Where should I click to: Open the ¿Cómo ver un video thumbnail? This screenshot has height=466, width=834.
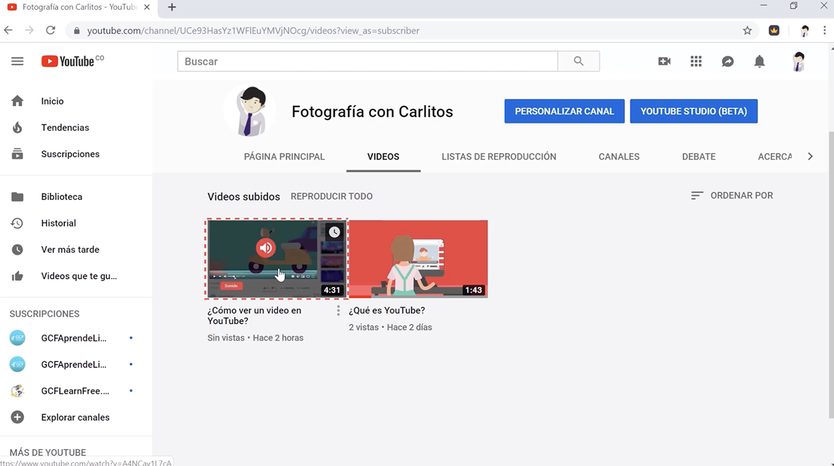[276, 259]
